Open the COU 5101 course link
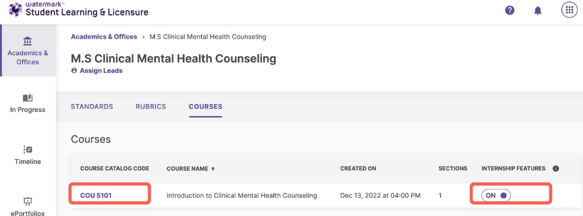583x216 pixels. click(96, 195)
